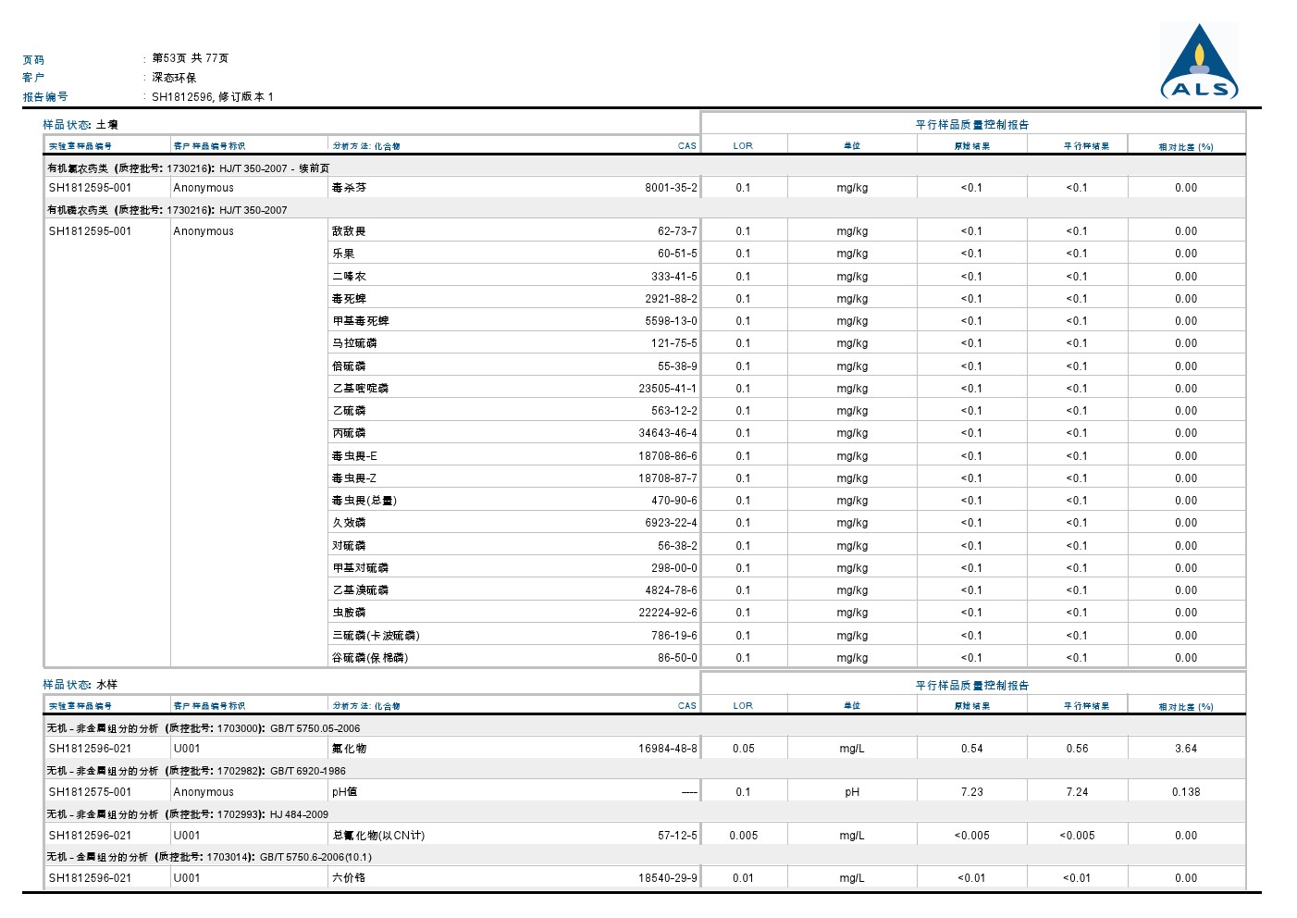The height and width of the screenshot is (918, 1297).
Task: Click the ALS logo in the header
Action: click(x=1199, y=63)
